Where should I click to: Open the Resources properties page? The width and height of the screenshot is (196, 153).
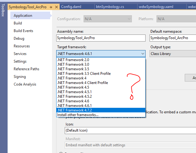click(x=22, y=46)
